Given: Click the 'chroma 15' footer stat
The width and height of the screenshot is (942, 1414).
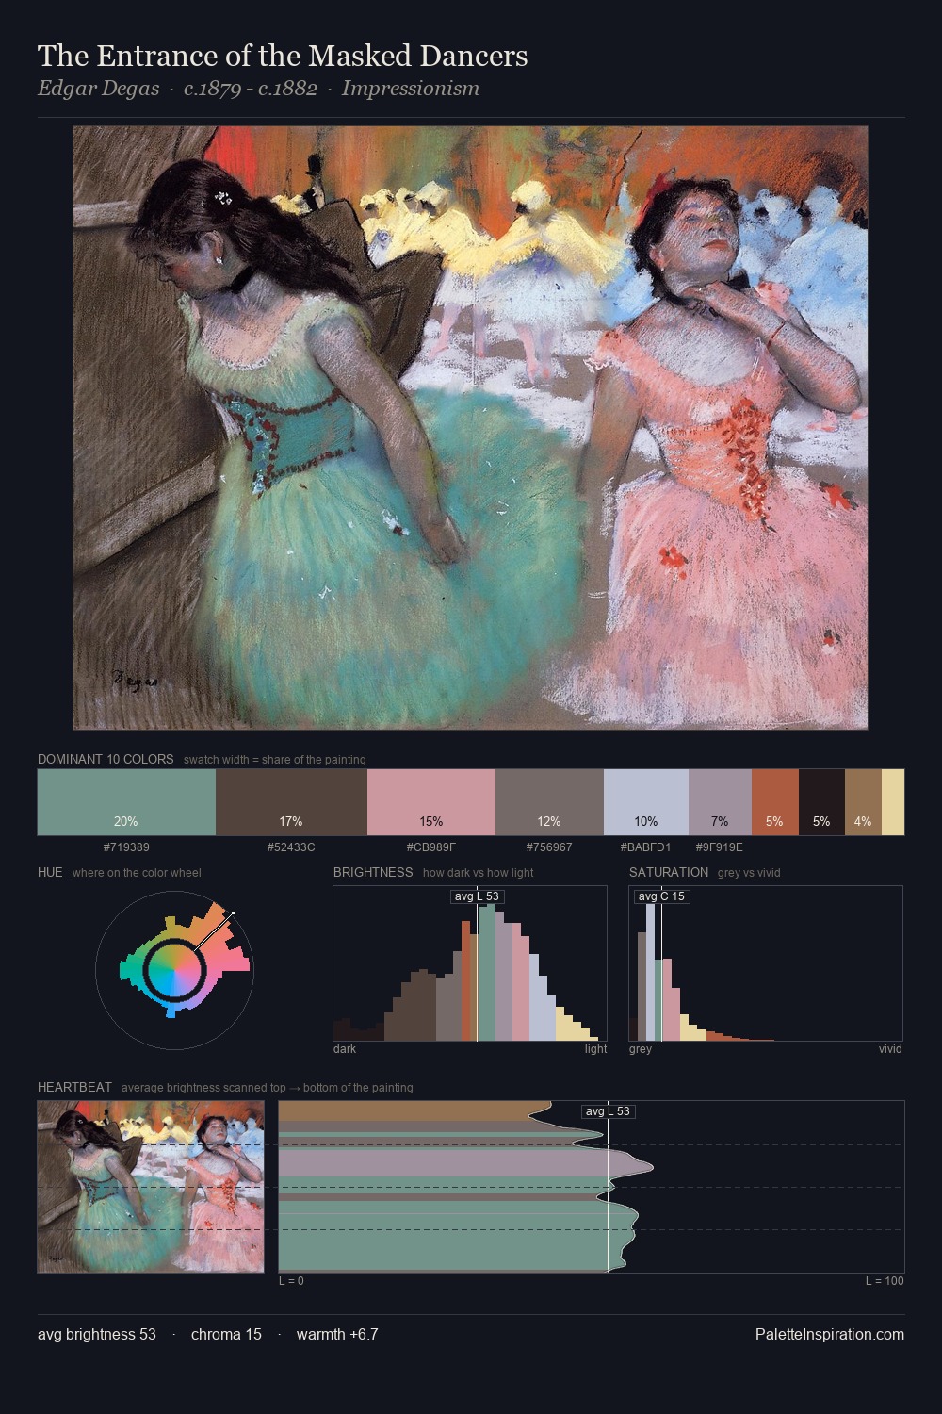Looking at the screenshot, I should [226, 1334].
